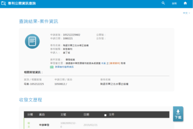Click the patent search logo icon
193x129 pixels.
pos(3,3)
